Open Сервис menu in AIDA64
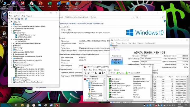 [110, 70]
